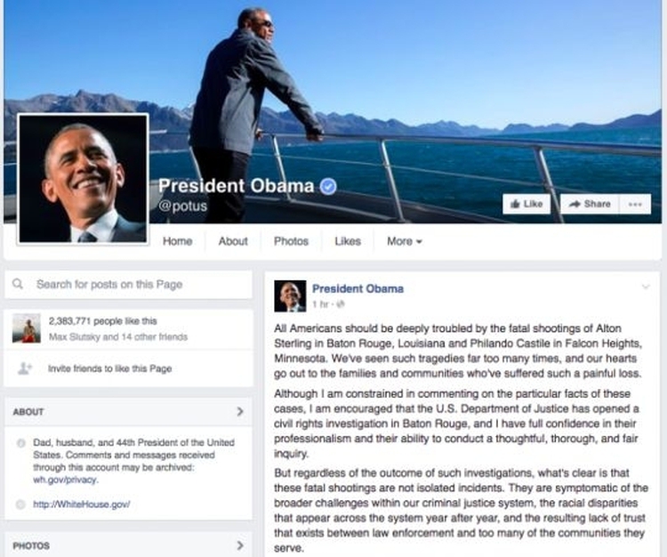Click the Search for posts on this Page field
667x557 pixels.
coord(128,284)
